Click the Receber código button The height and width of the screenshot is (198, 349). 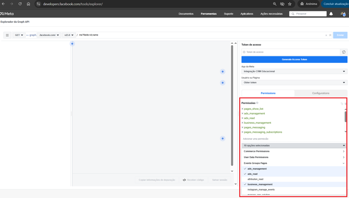pyautogui.click(x=193, y=180)
